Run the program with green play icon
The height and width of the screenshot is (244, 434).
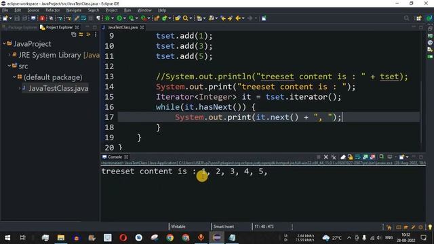click(119, 18)
